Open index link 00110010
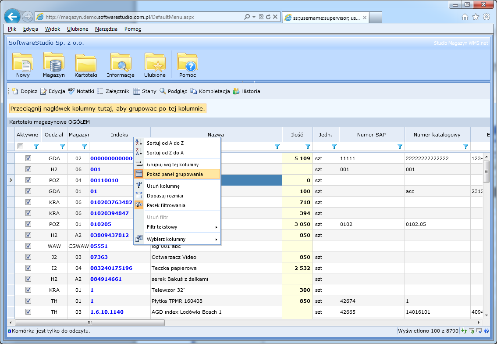 [x=104, y=180]
